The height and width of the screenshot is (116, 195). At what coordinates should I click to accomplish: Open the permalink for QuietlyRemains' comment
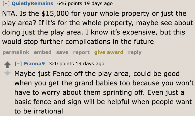click(16, 52)
